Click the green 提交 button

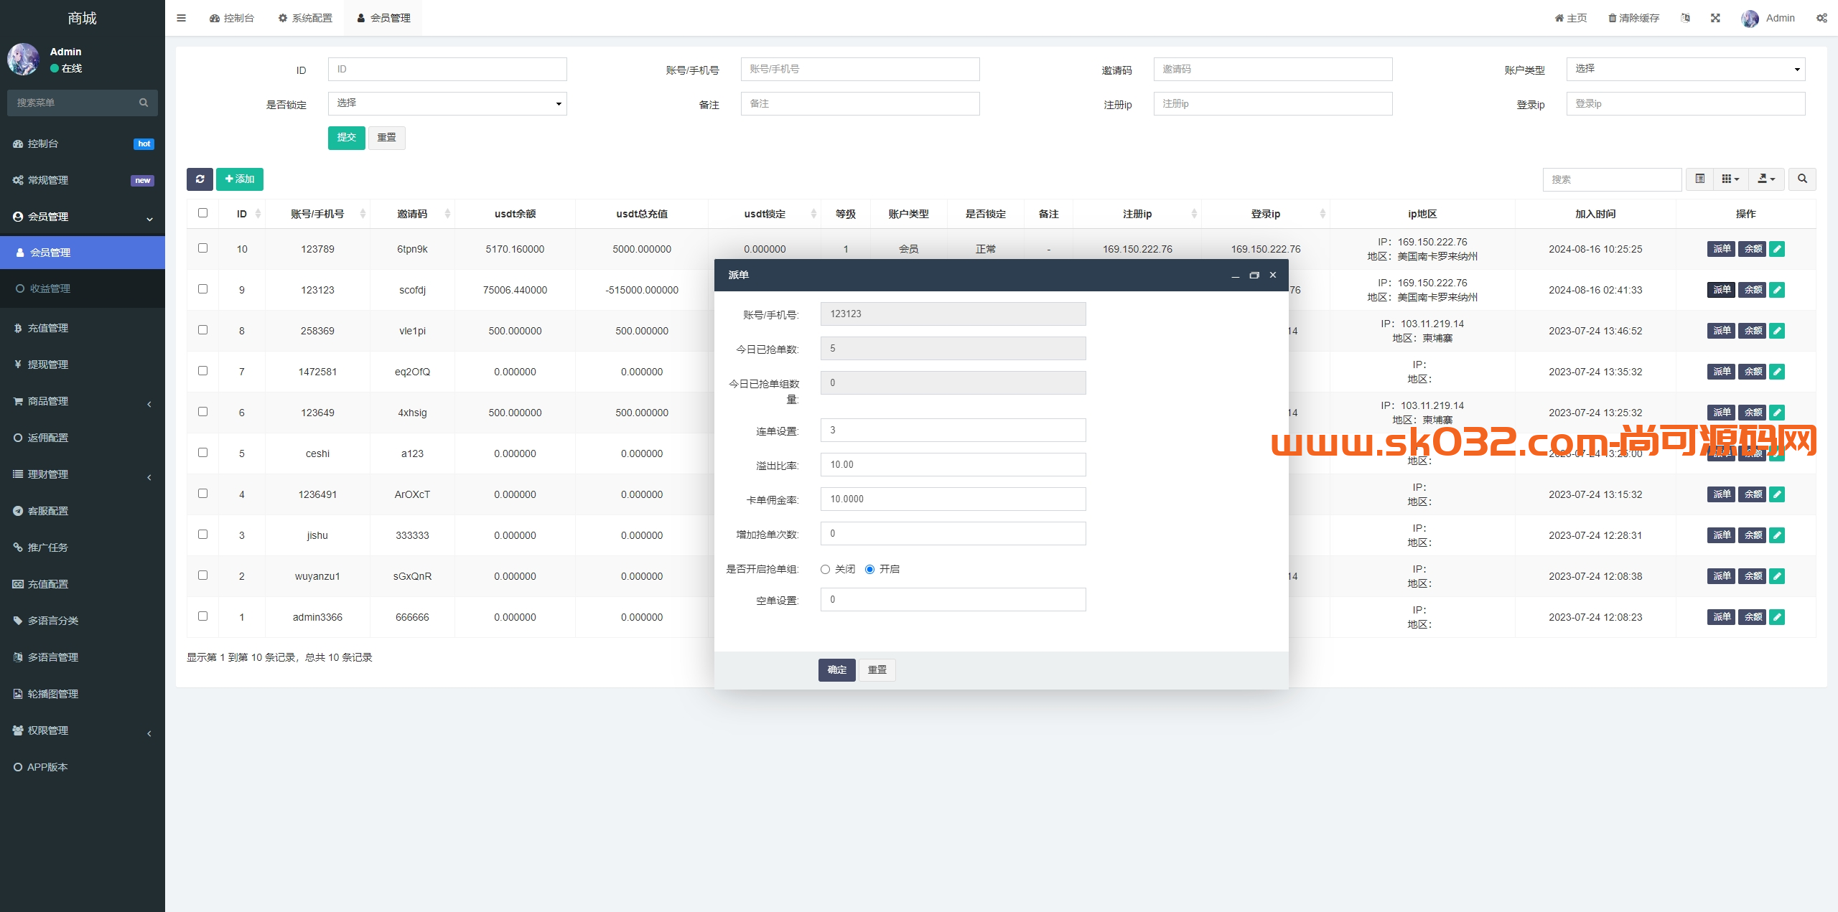[x=347, y=138]
